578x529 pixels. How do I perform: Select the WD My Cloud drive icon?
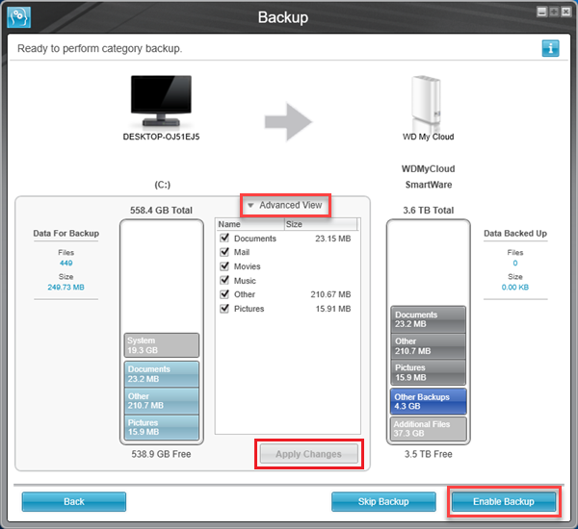tap(427, 102)
